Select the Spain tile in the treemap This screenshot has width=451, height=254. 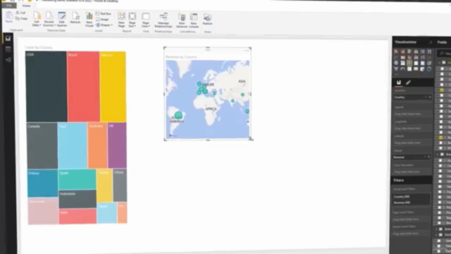[x=77, y=180]
